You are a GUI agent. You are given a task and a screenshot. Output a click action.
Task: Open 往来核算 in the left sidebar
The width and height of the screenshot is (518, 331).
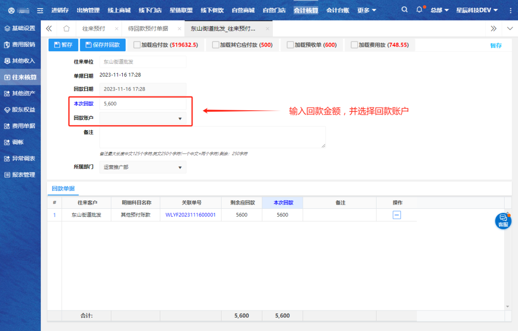coord(20,77)
